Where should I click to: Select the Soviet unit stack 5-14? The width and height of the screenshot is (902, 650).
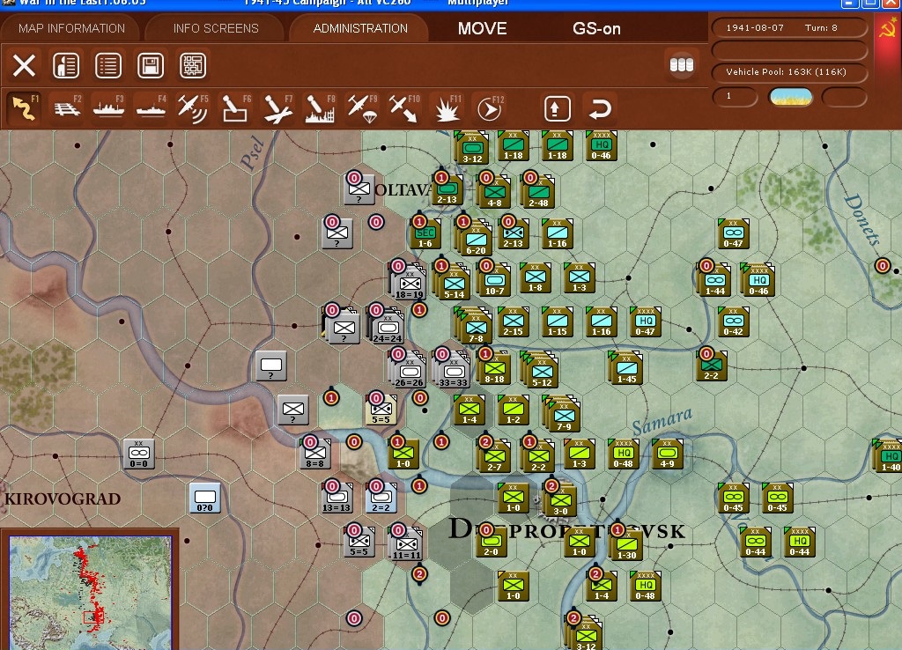point(452,282)
